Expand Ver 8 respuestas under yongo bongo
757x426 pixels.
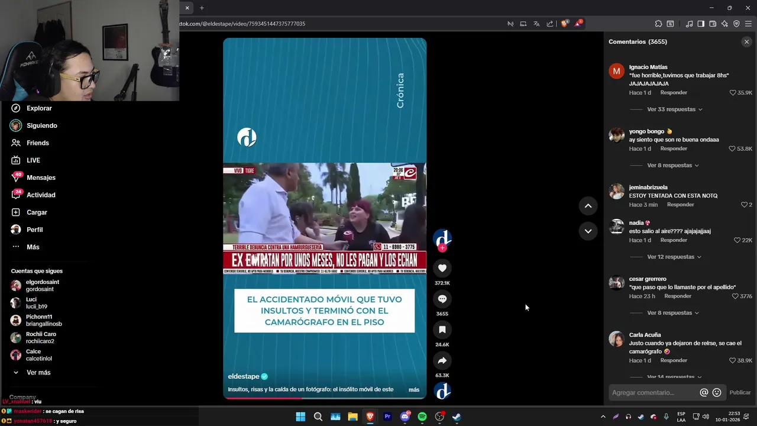pos(673,166)
